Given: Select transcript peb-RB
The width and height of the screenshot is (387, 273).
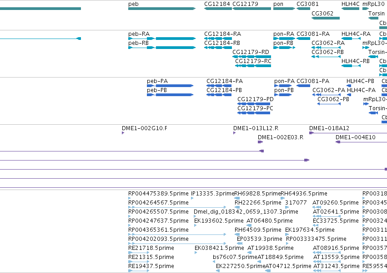Looking at the screenshot, I should point(162,48).
